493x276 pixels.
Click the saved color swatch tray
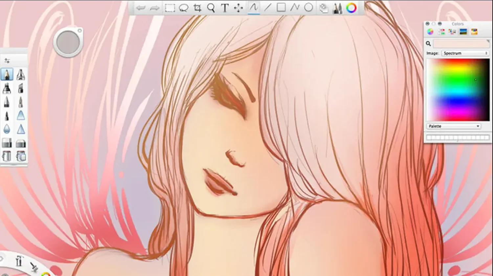(x=458, y=138)
